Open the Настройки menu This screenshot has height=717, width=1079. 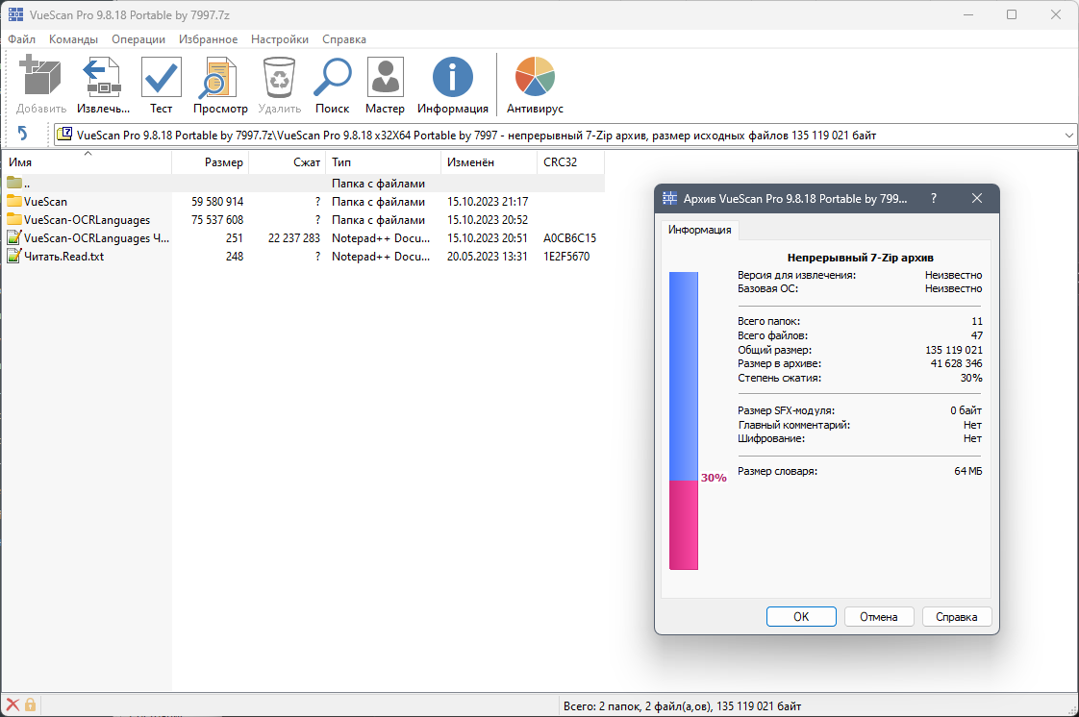pyautogui.click(x=279, y=39)
